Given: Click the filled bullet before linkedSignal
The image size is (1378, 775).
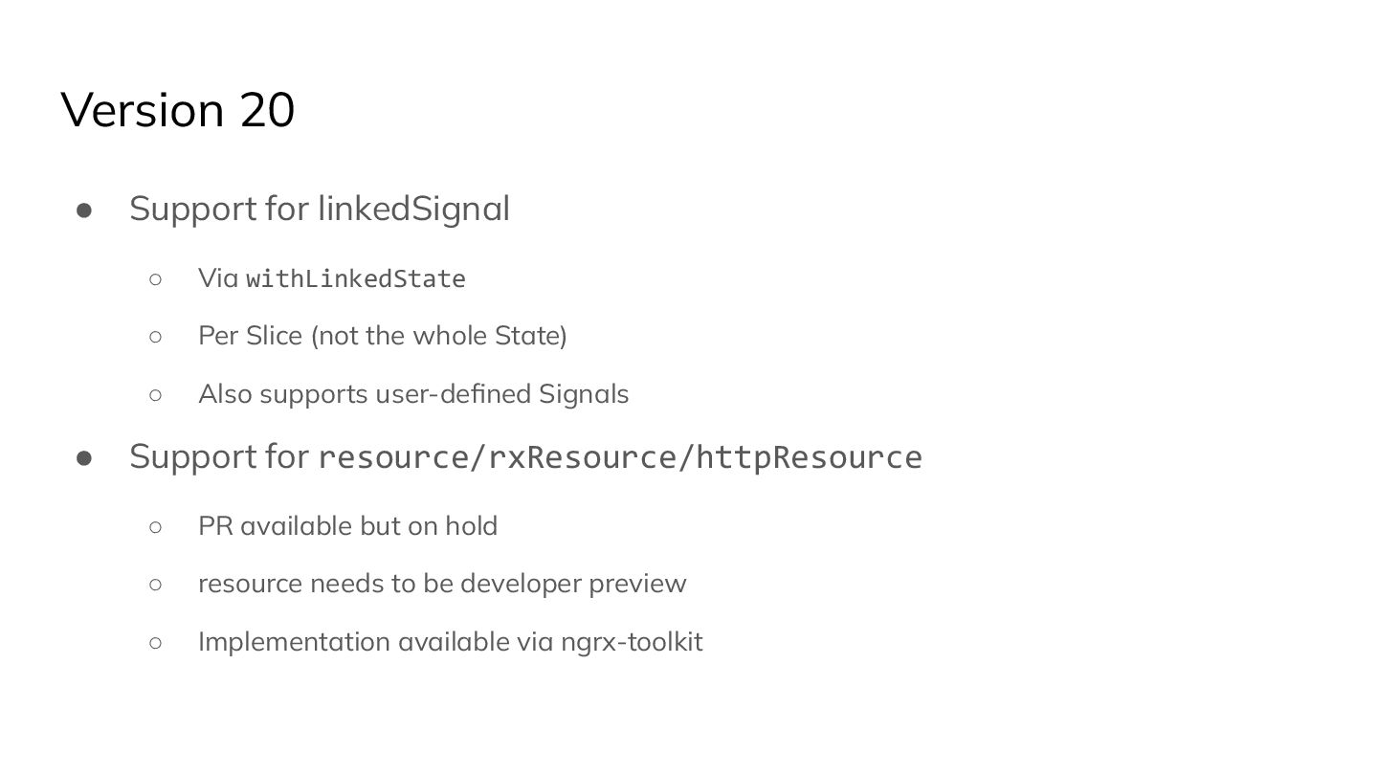Looking at the screenshot, I should 84,210.
